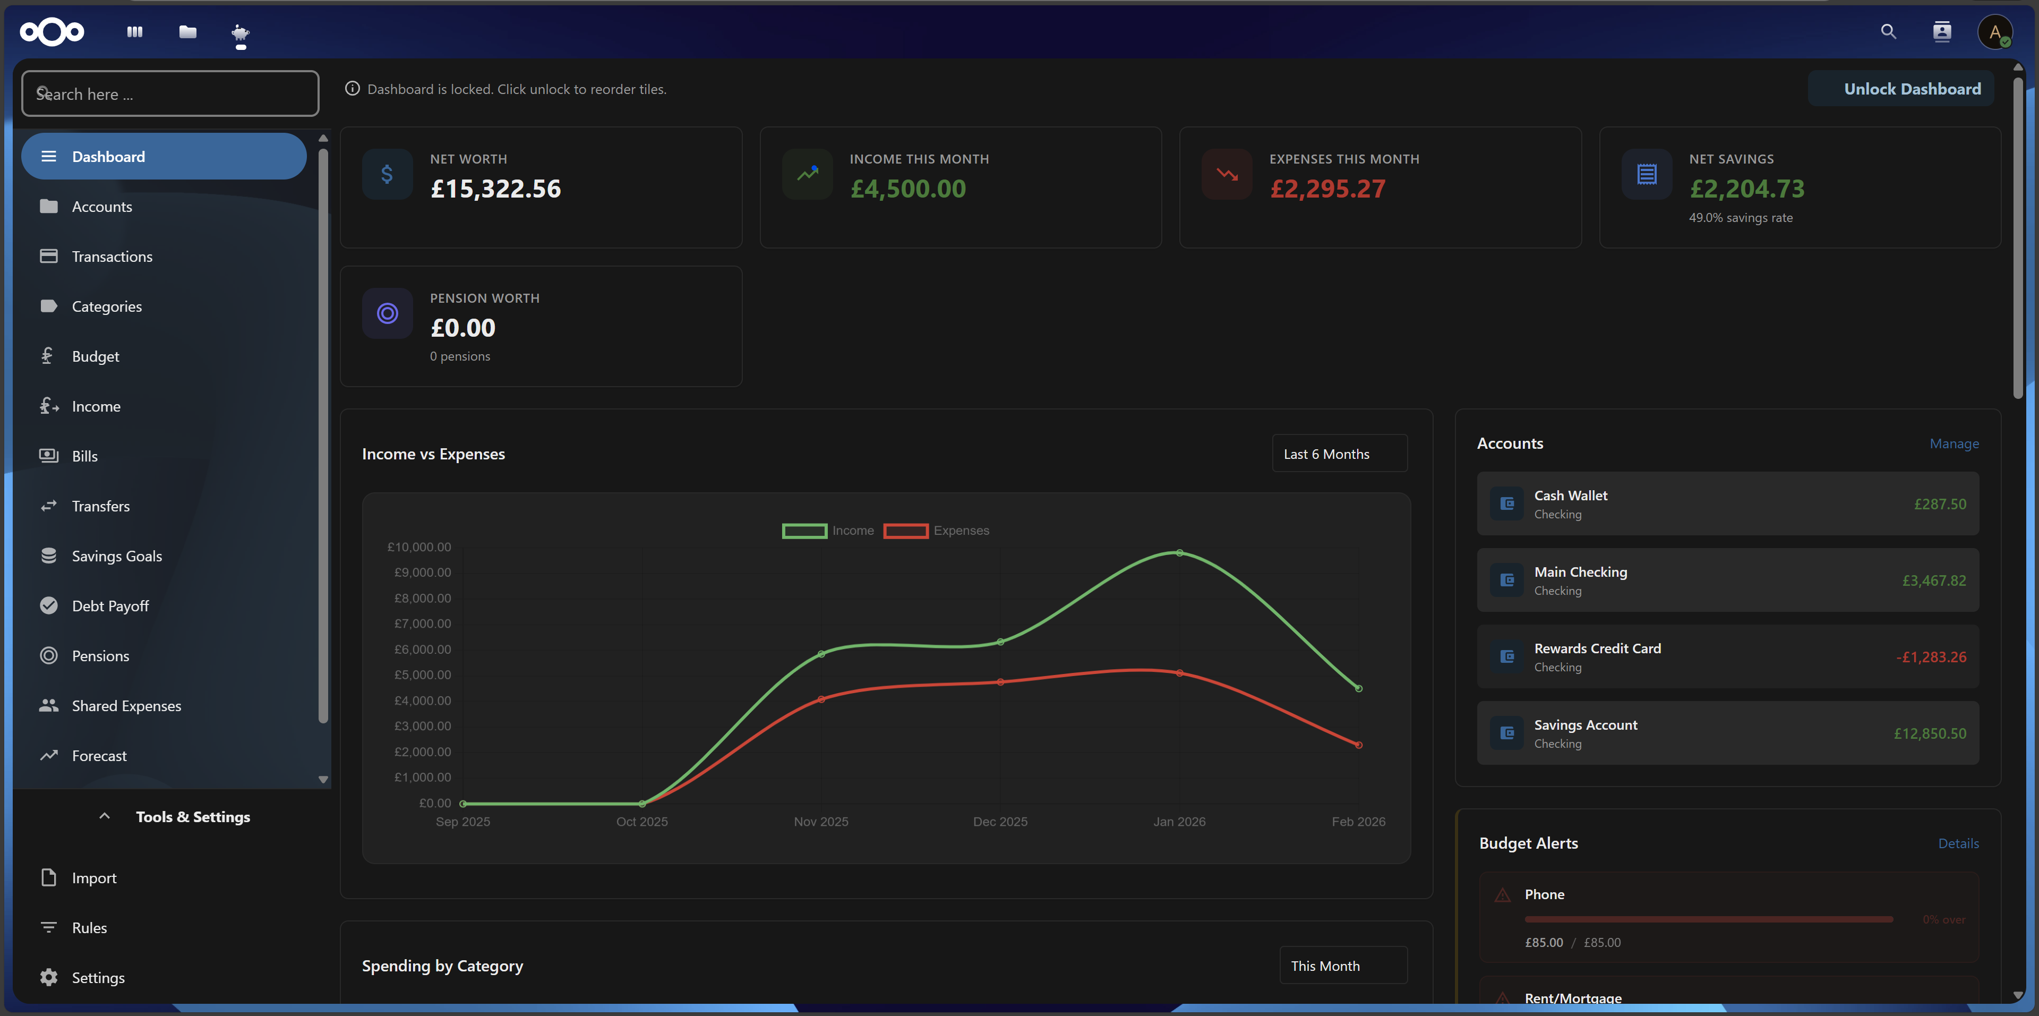Open the Last 6 Months period dropdown
The height and width of the screenshot is (1016, 2039).
1339,454
